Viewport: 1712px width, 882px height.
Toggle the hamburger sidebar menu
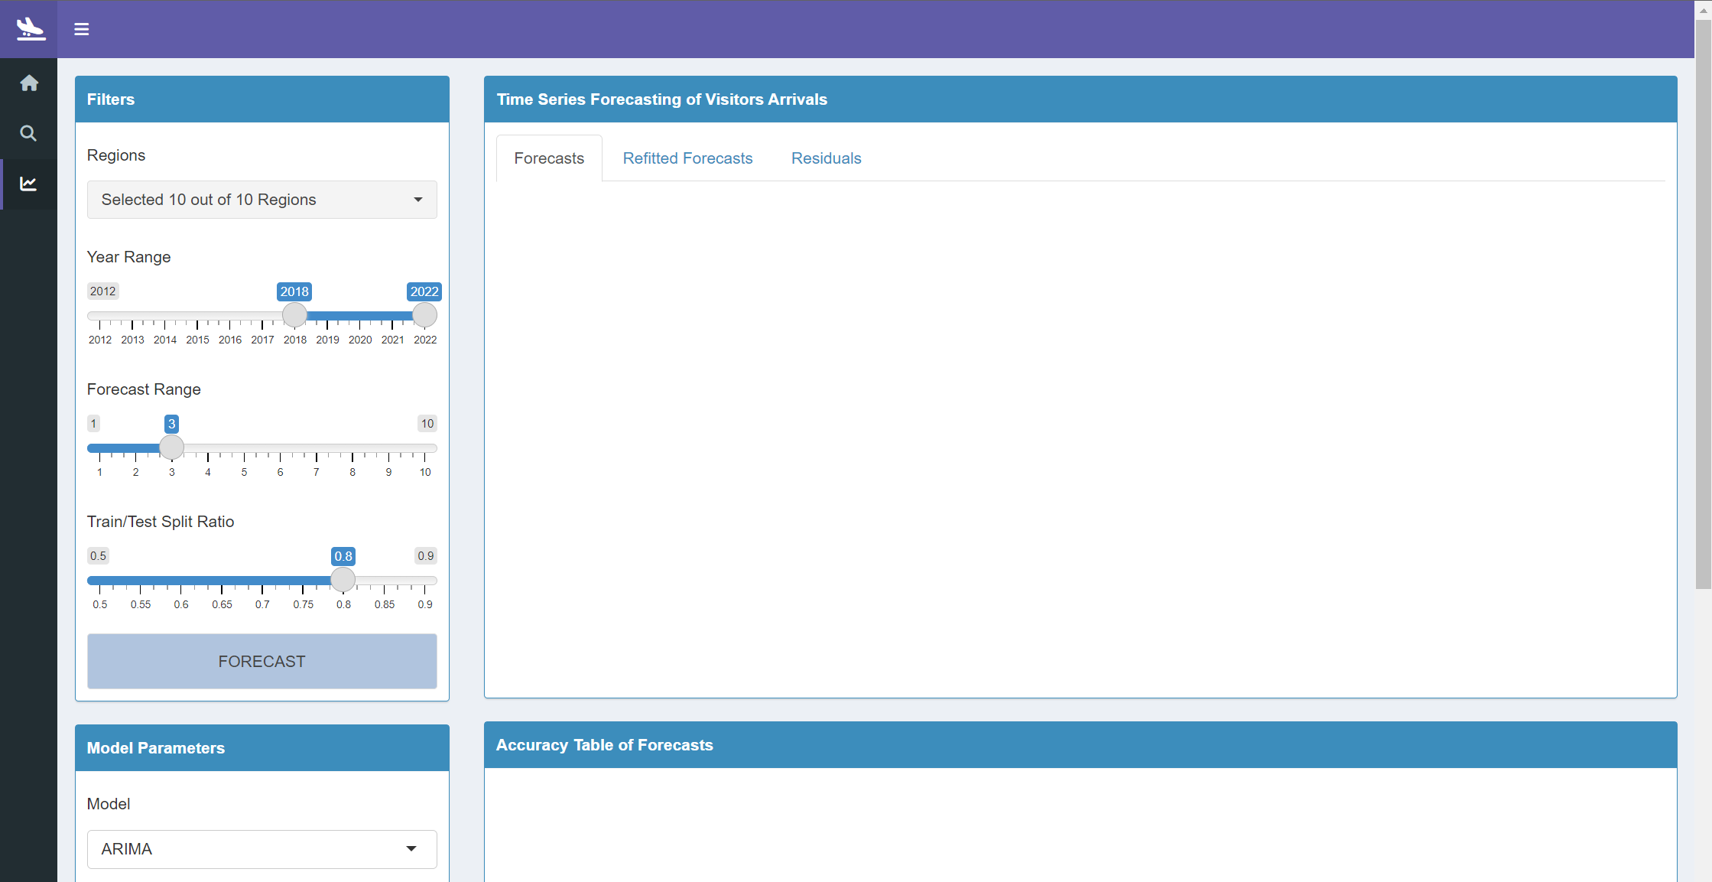(82, 29)
